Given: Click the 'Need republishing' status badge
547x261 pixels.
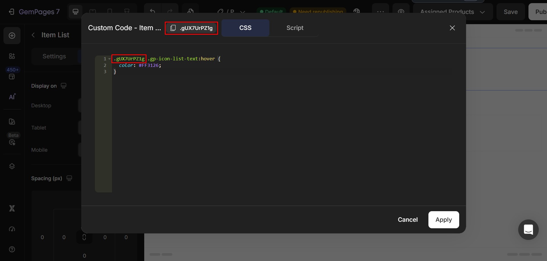Looking at the screenshot, I should tap(318, 12).
